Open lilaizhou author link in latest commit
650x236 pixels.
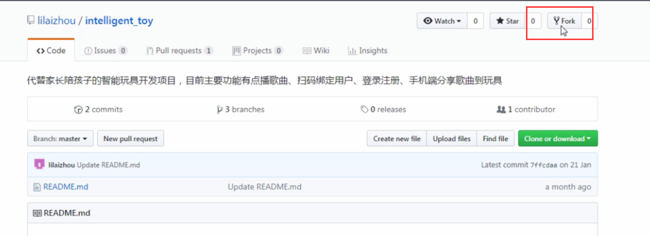62,165
